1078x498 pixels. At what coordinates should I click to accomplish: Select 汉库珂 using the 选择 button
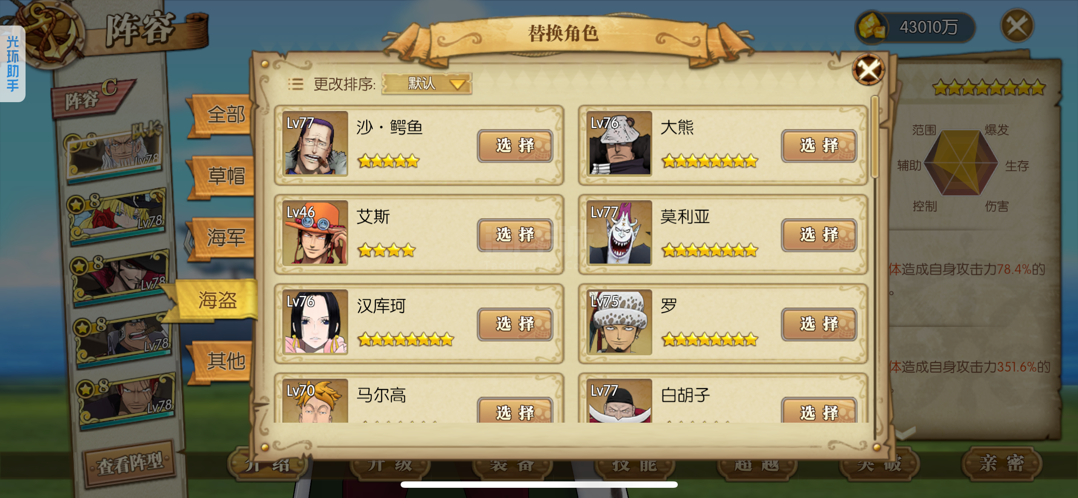(515, 324)
